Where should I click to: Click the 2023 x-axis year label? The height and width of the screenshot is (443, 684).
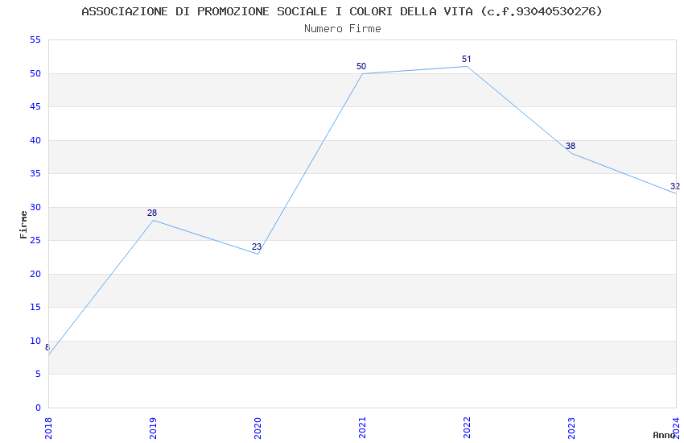[x=571, y=427]
